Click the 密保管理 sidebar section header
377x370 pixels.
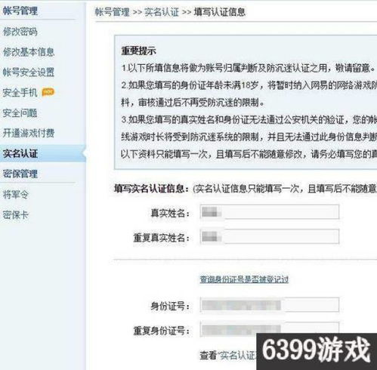[20, 174]
